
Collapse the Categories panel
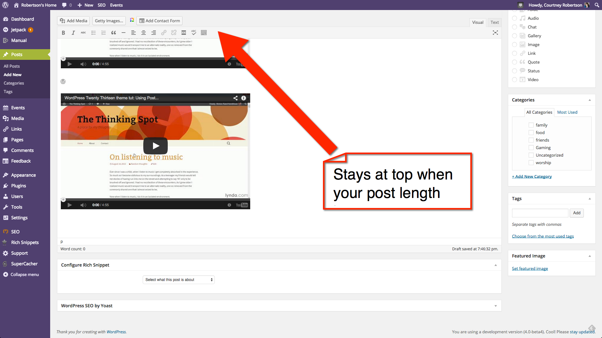point(590,100)
